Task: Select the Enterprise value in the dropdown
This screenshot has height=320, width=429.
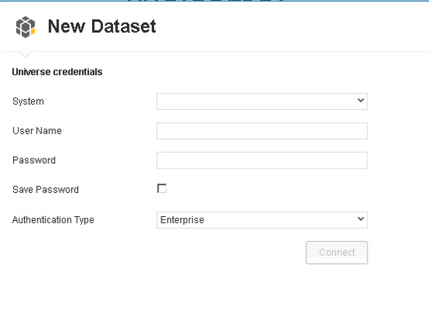Action: [182, 220]
